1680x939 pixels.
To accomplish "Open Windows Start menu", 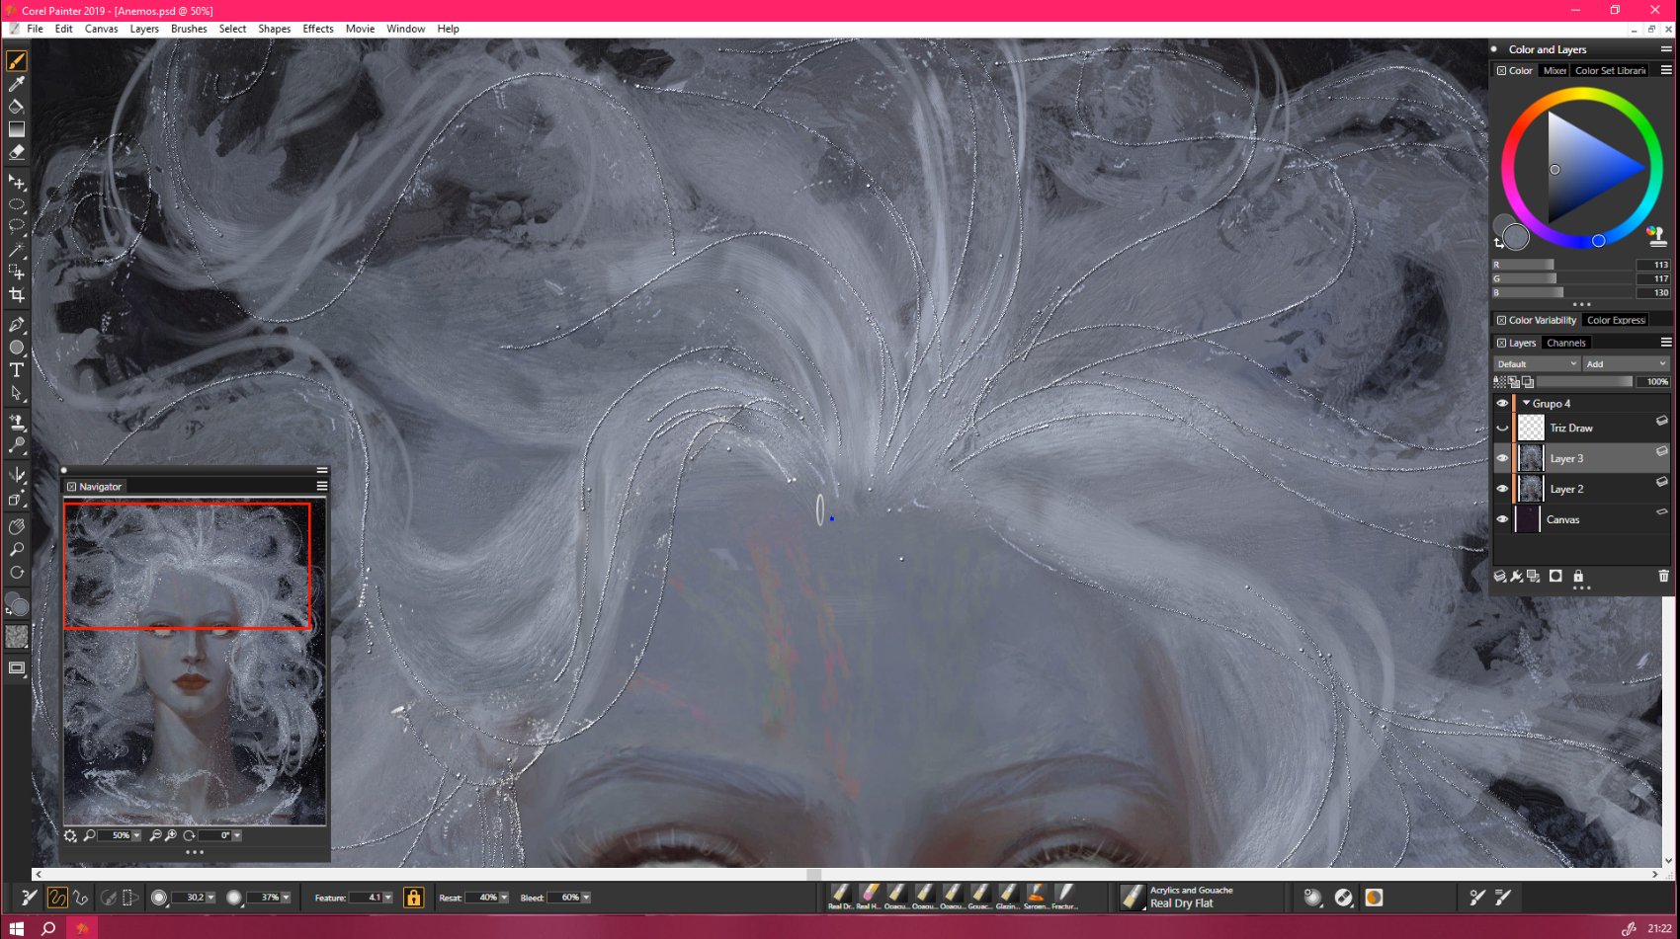I will pos(16,928).
